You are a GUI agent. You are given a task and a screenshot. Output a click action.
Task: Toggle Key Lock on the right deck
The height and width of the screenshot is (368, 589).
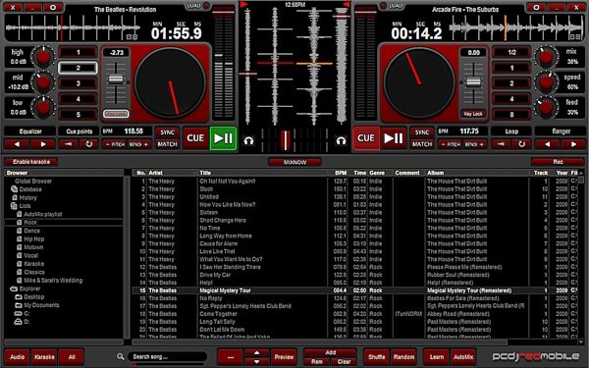click(473, 114)
